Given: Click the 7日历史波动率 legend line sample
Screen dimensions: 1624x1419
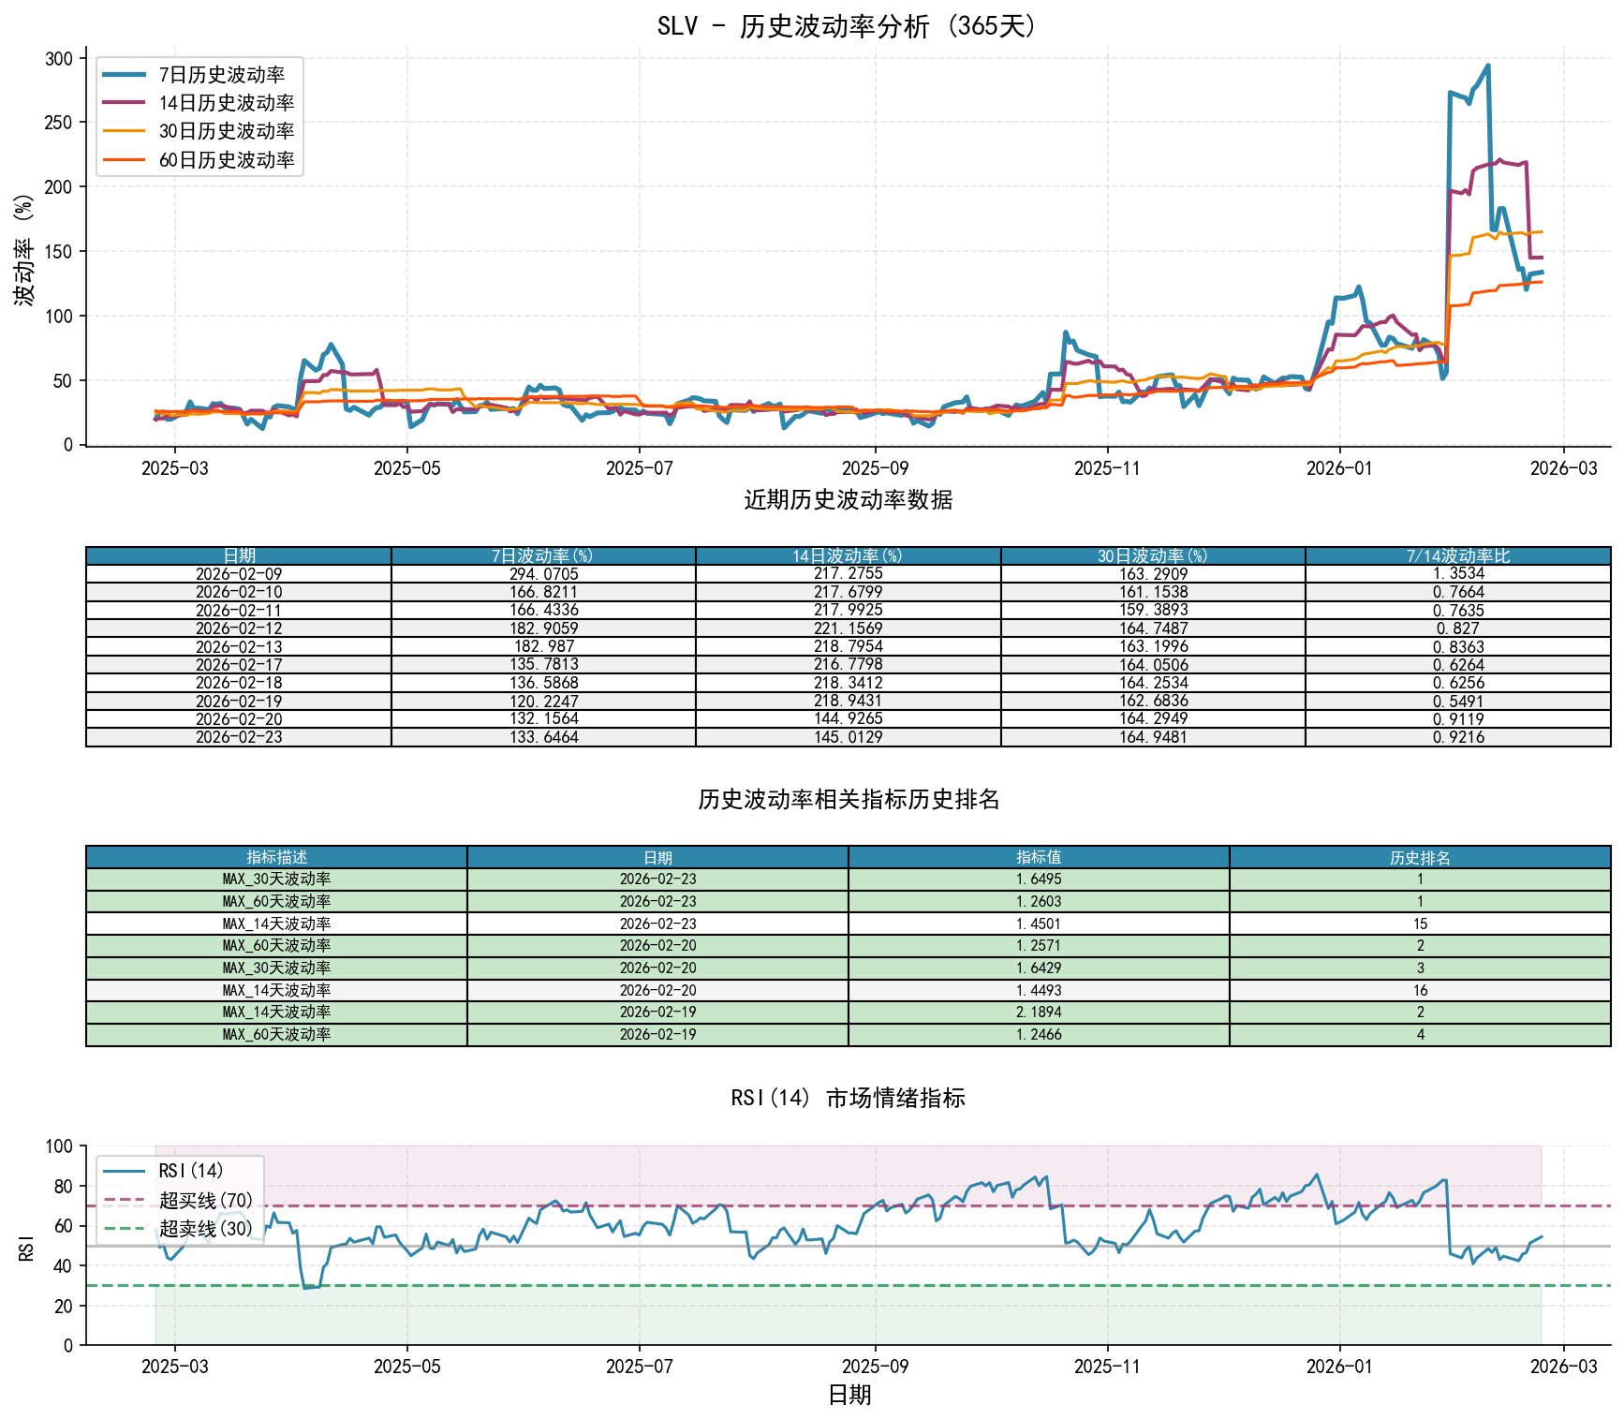Looking at the screenshot, I should (124, 75).
